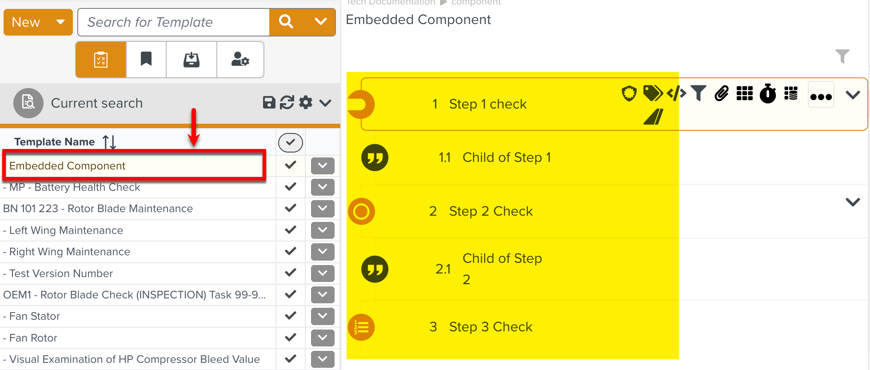Click the refresh icon in Current search
The image size is (870, 370).
coord(287,103)
